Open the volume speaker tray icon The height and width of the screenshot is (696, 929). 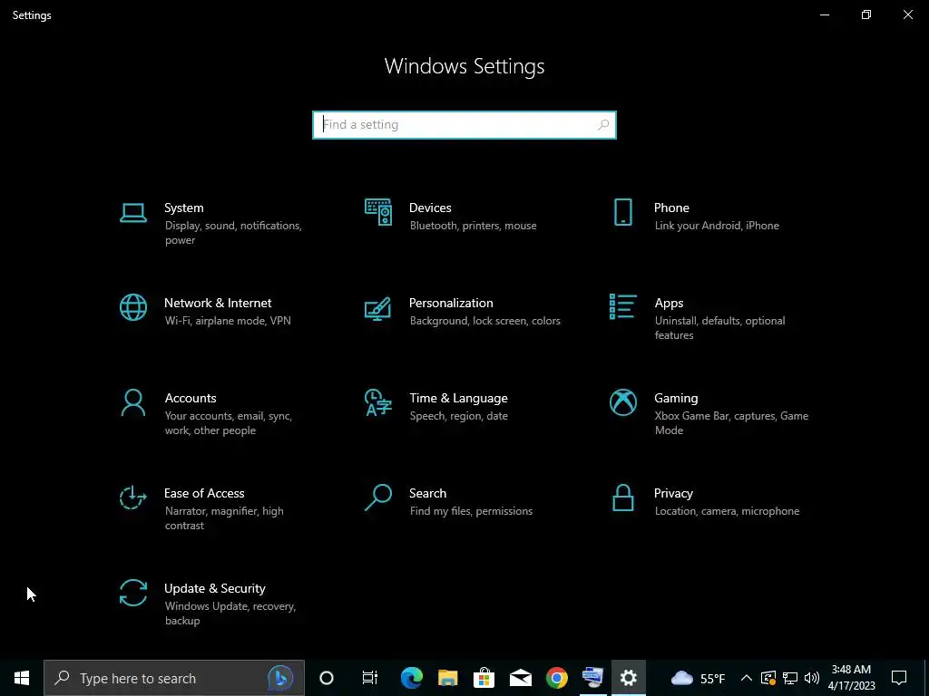812,678
